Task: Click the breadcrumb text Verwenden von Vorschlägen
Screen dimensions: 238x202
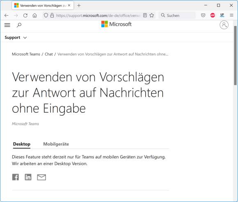Action: click(113, 54)
